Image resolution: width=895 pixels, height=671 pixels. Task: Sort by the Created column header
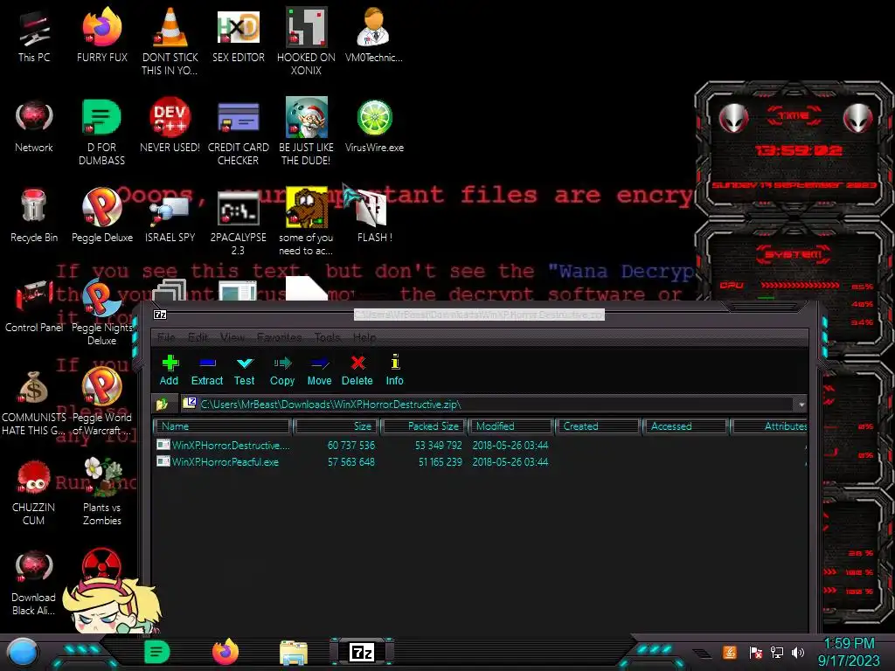(x=598, y=426)
